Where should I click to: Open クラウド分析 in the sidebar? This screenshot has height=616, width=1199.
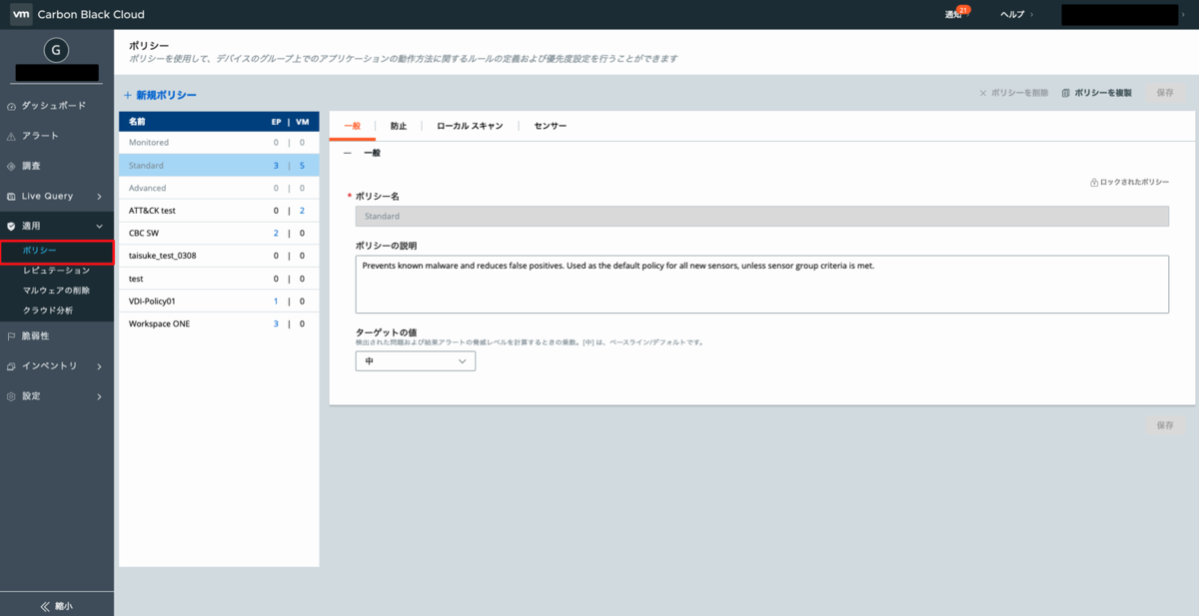tap(48, 310)
